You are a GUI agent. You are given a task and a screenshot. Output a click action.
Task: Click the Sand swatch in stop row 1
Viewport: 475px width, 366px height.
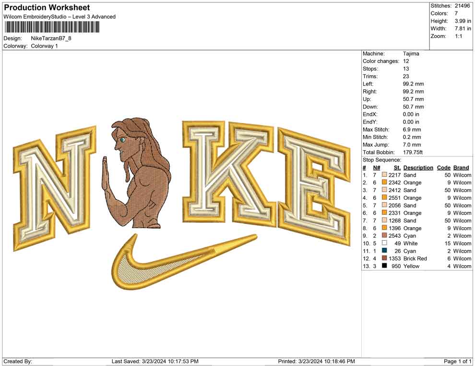[x=384, y=175]
